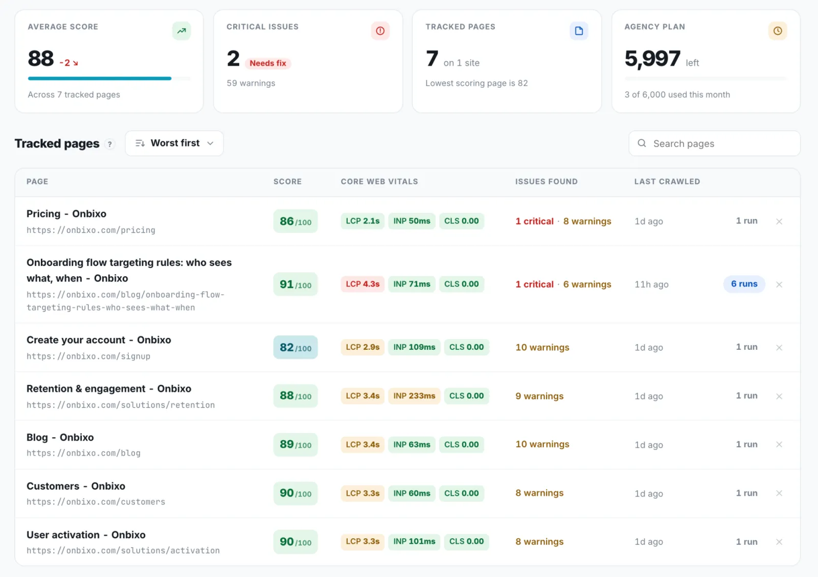Click the 82/100 score badge

click(296, 348)
